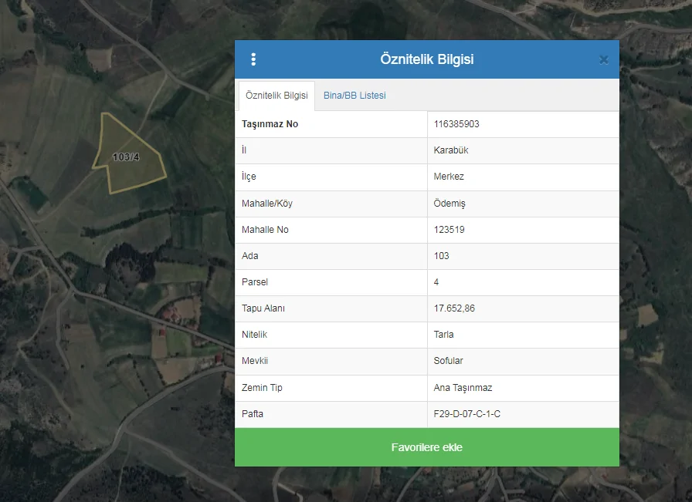Click the Parsel row label
This screenshot has height=502, width=692.
255,282
